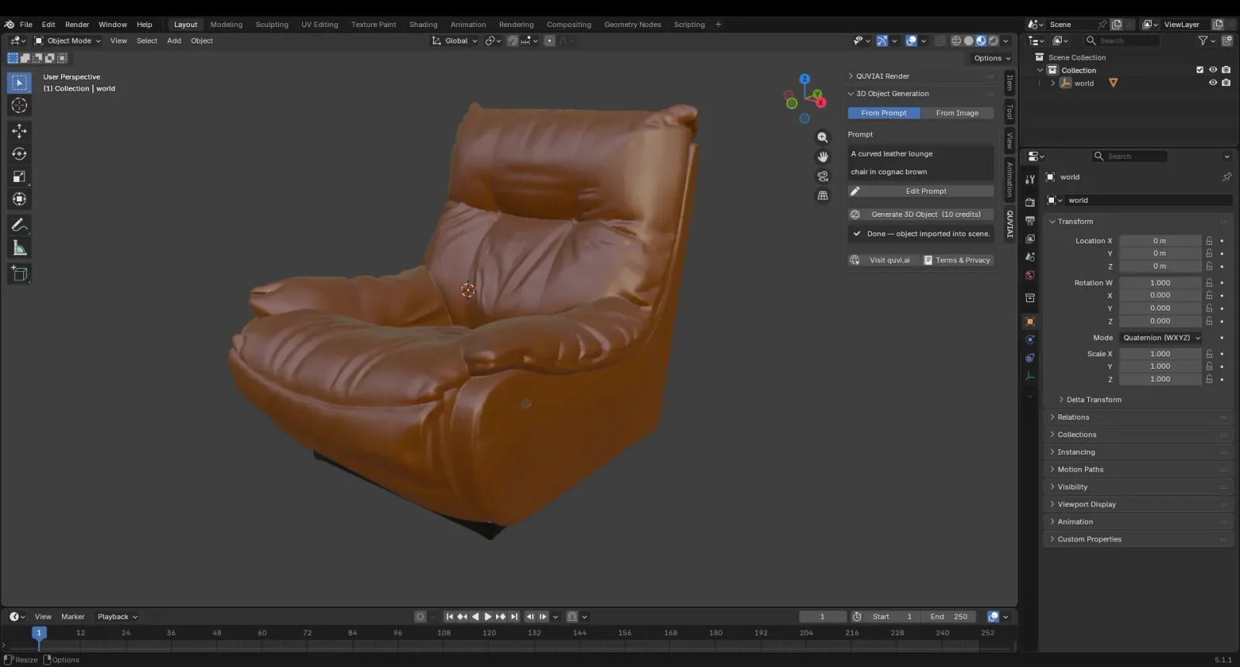
Task: Select the Cursor tool in the toolbar
Action: (19, 105)
